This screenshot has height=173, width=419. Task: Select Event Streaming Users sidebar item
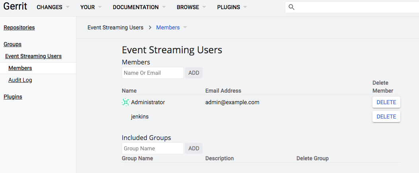coord(33,56)
